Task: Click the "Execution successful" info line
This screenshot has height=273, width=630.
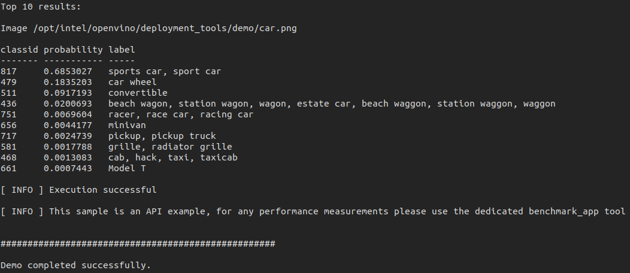Action: click(x=102, y=190)
